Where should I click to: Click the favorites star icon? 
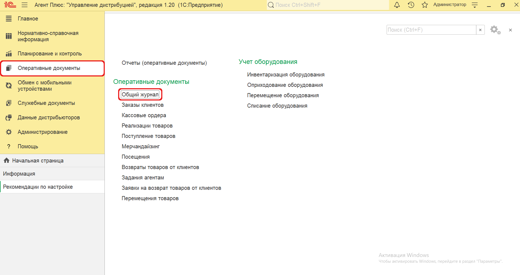click(425, 5)
